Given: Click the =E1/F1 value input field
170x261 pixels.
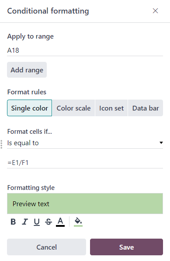Looking at the screenshot, I should (85, 163).
